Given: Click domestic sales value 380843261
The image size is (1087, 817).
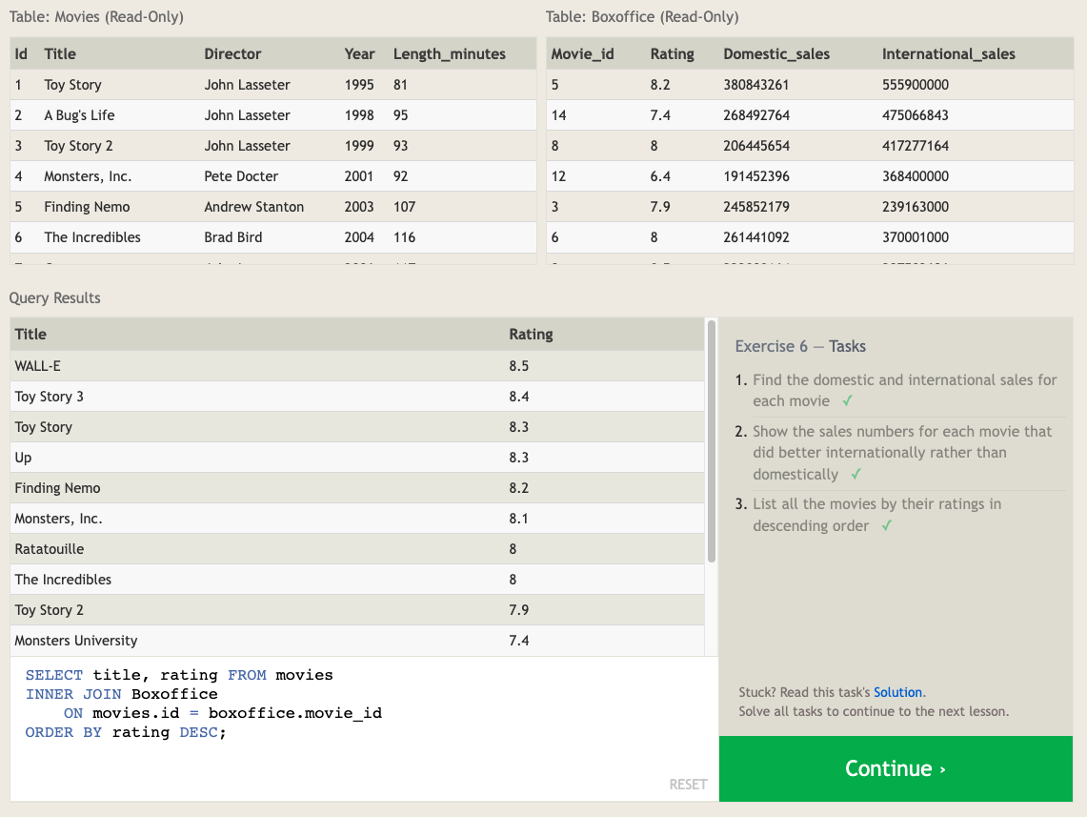Looking at the screenshot, I should [756, 85].
